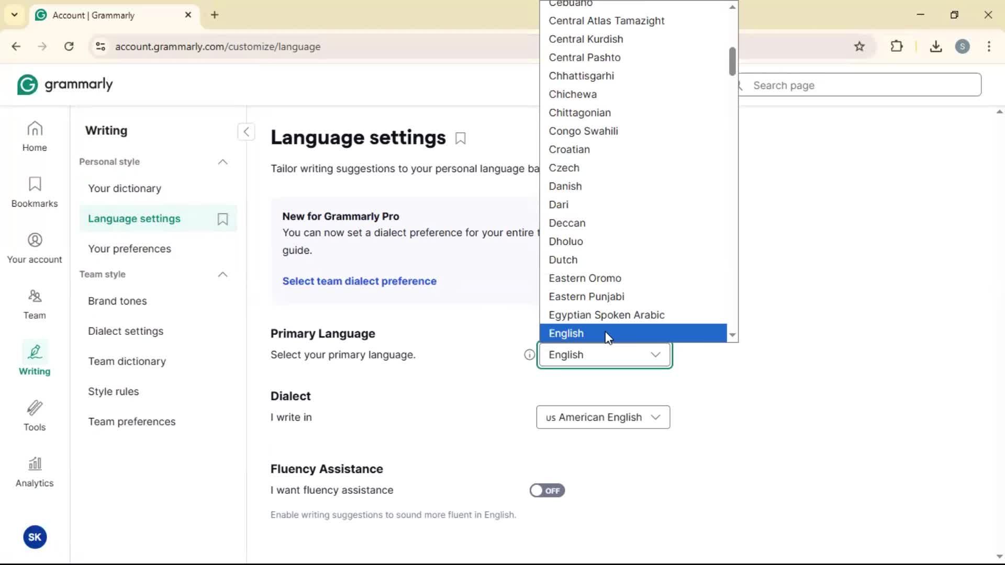
Task: Toggle bookmark on Language settings menu item
Action: [x=222, y=219]
